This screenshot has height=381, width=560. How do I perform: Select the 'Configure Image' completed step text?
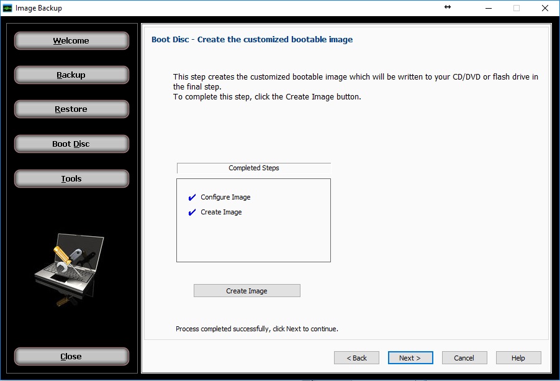point(225,197)
